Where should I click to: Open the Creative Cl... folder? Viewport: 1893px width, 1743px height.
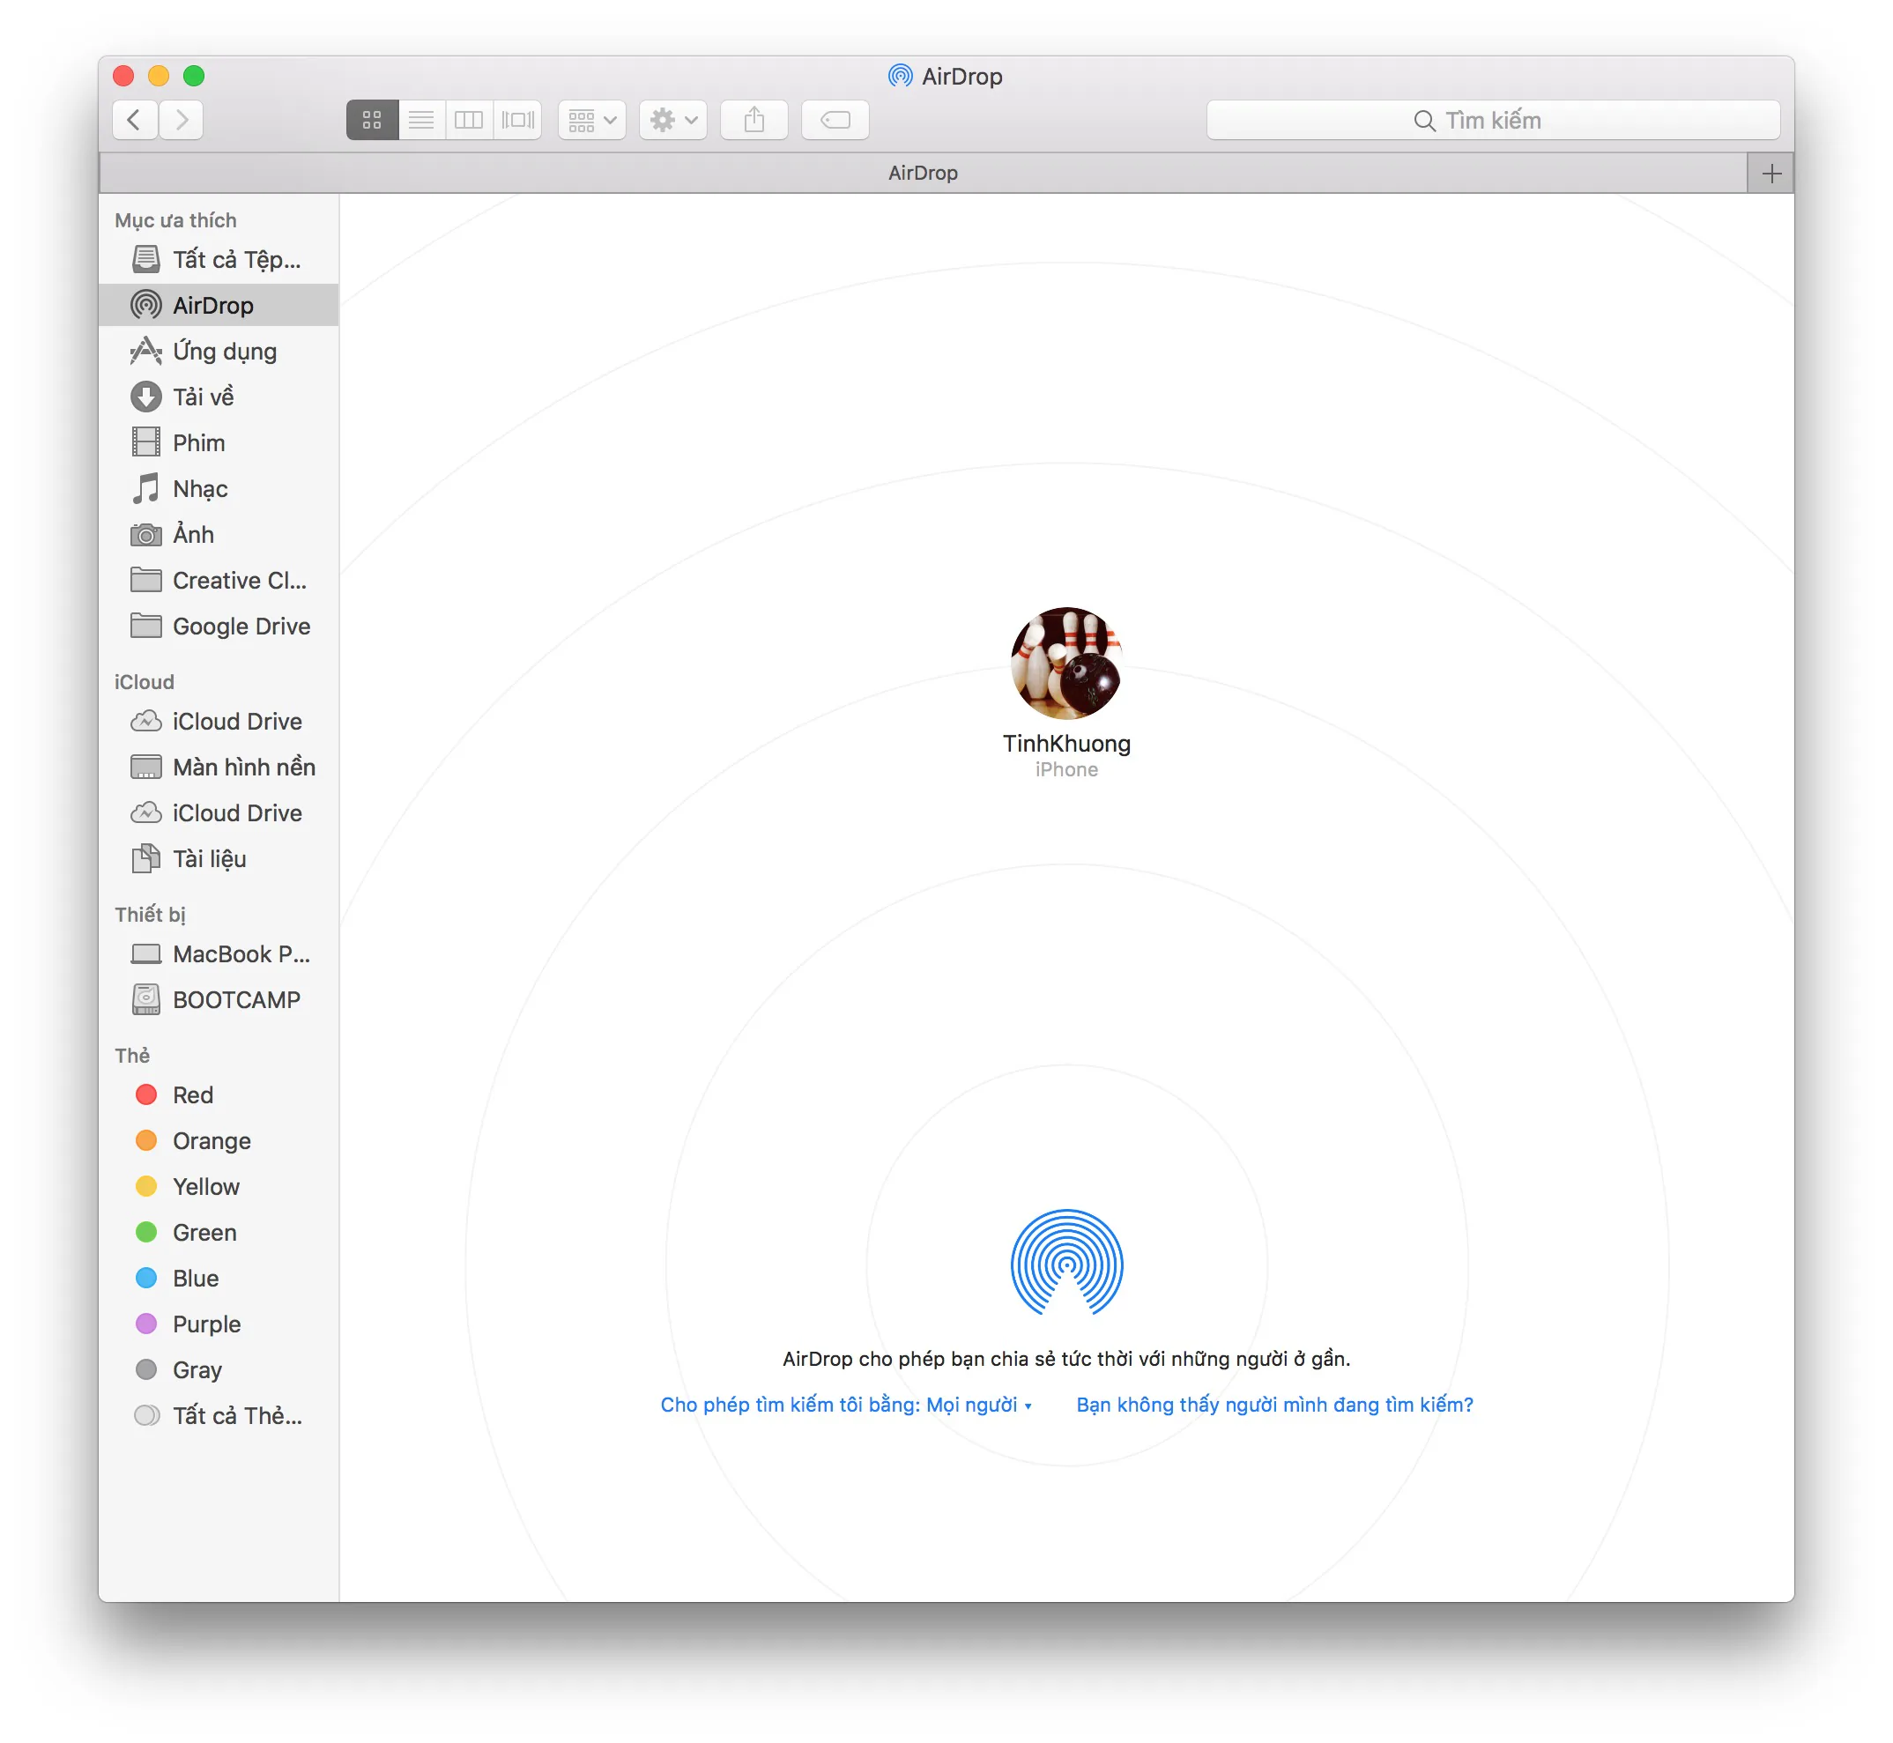coord(218,580)
